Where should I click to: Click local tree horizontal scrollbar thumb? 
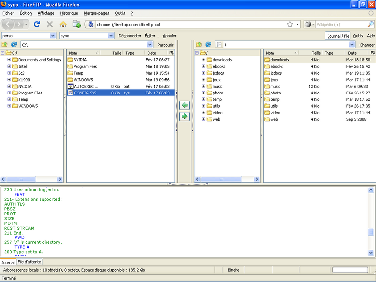(x=21, y=179)
